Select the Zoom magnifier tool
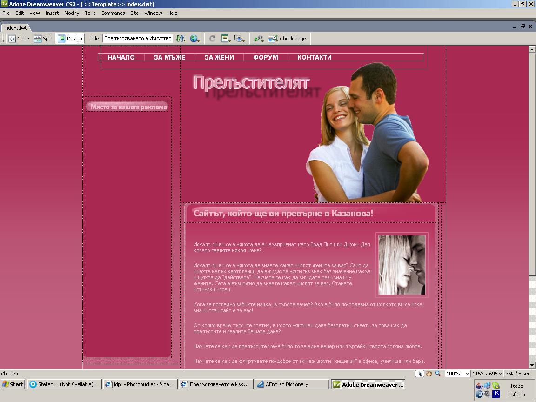Image resolution: width=536 pixels, height=402 pixels. (438, 374)
